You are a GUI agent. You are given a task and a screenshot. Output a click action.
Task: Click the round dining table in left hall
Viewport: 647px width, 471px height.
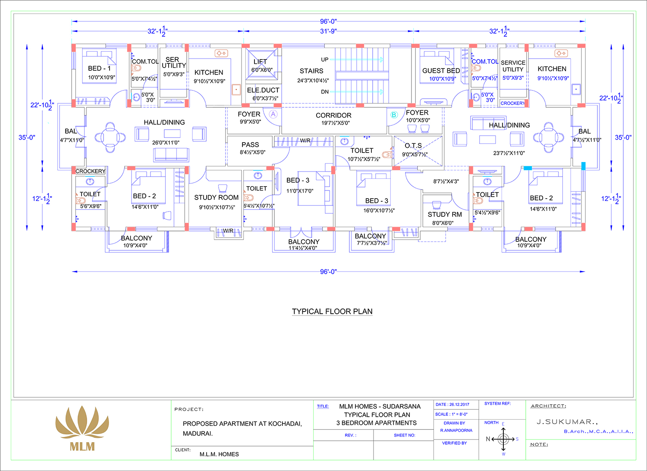(110, 137)
